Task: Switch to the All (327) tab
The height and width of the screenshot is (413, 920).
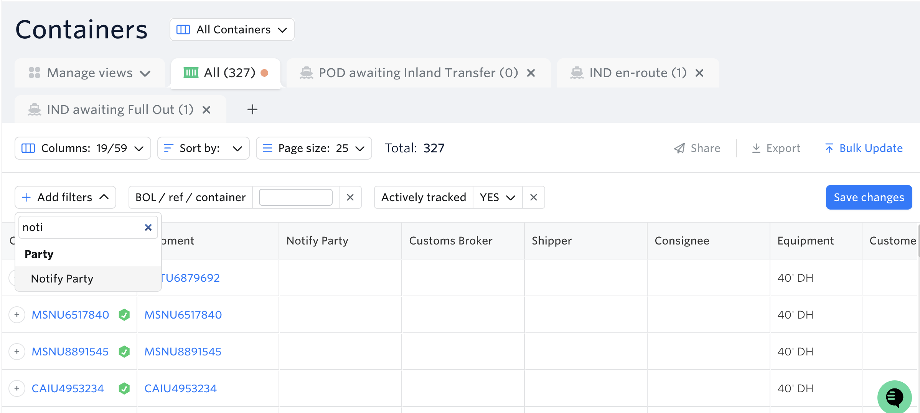Action: click(x=226, y=73)
